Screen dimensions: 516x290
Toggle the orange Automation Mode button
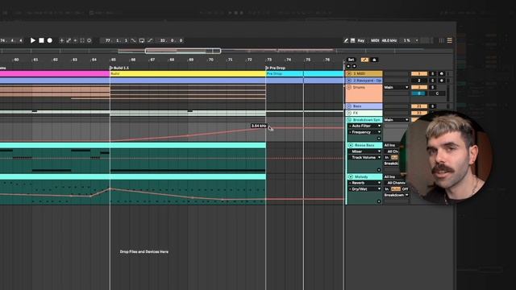tap(364, 60)
